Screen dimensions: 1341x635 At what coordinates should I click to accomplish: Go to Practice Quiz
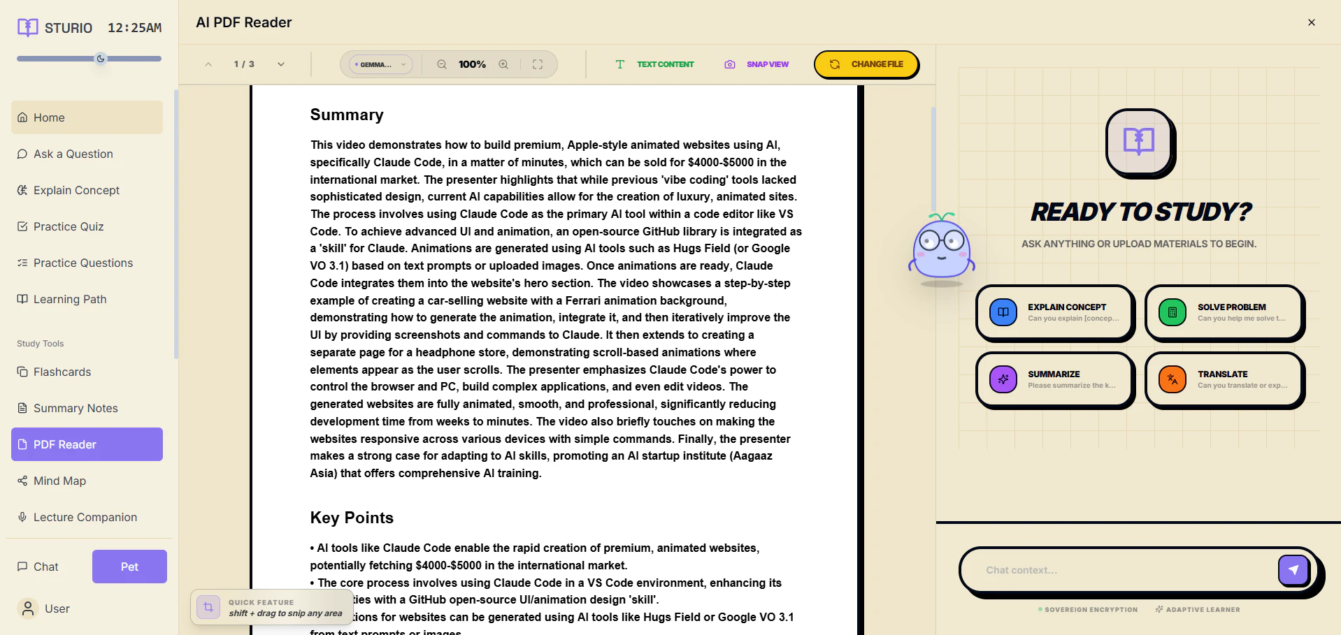[x=87, y=226]
